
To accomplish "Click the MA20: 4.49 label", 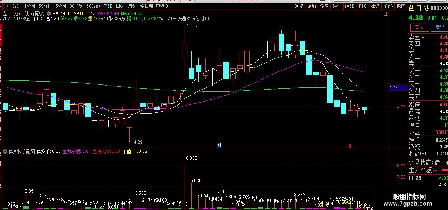I will [108, 13].
